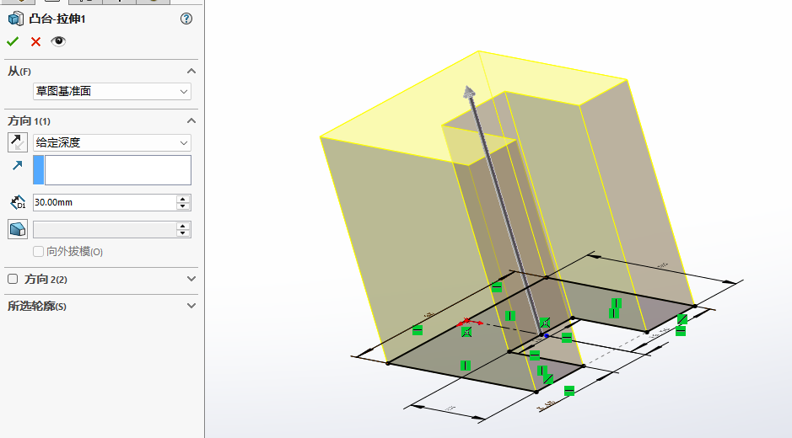Expand the 方向 2 section chevron
The width and height of the screenshot is (792, 438).
tap(191, 279)
